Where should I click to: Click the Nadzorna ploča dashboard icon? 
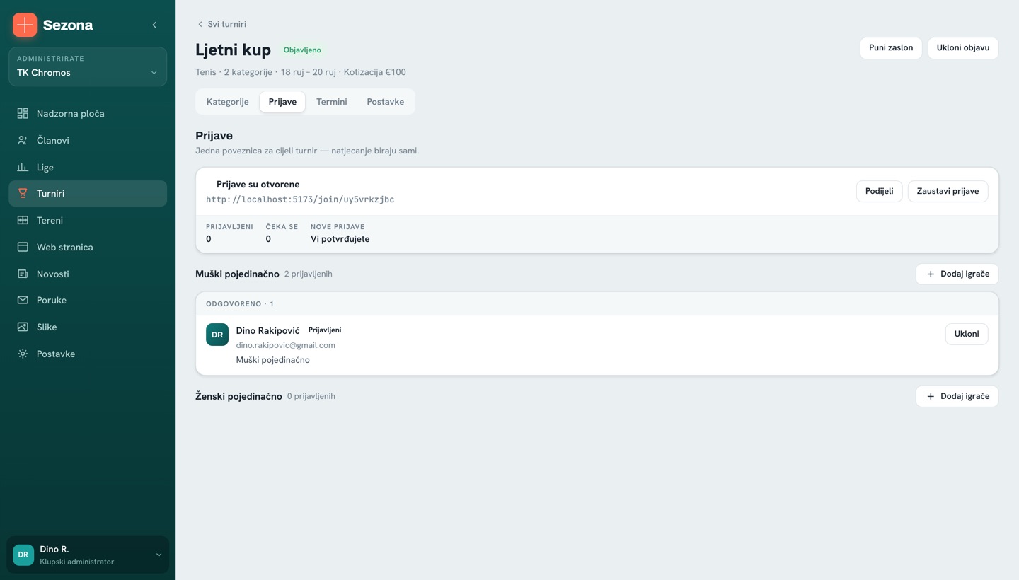click(23, 113)
